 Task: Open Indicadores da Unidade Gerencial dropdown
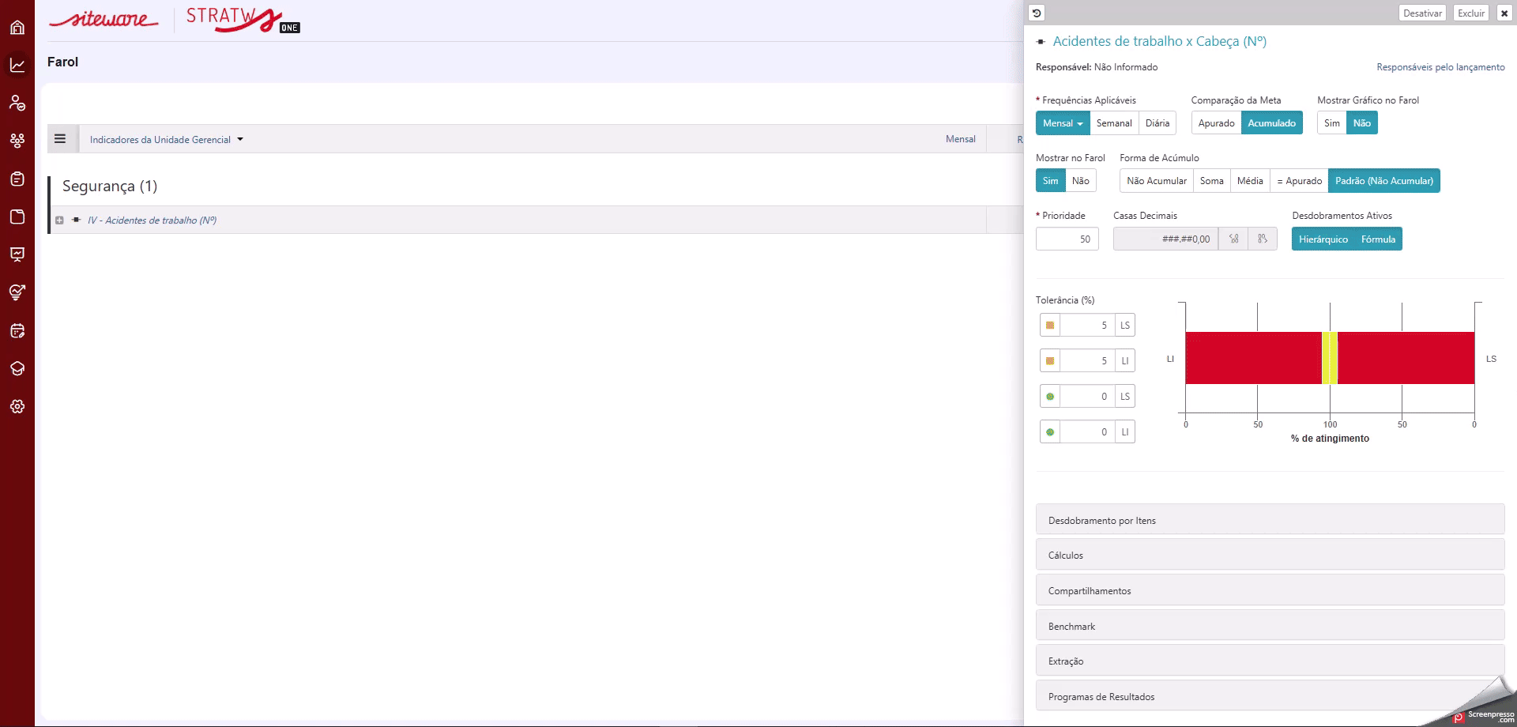coord(166,140)
